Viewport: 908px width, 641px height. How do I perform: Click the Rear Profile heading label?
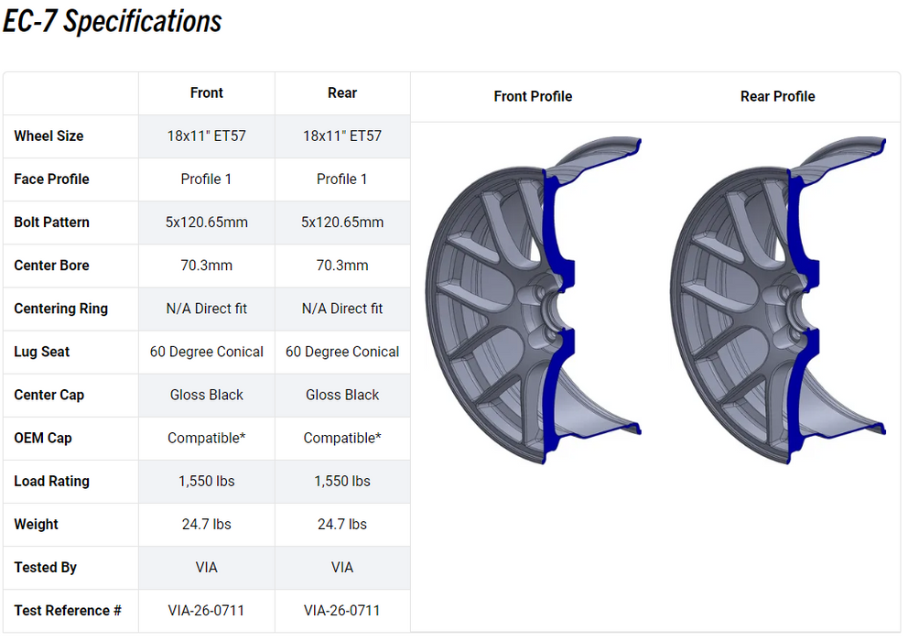coord(777,96)
